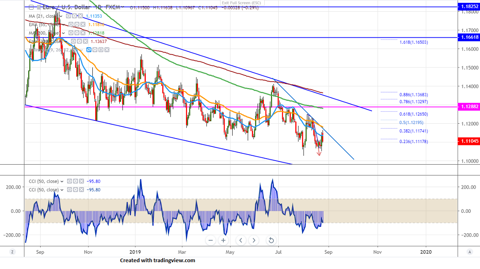Open settings for MA 21 indicator
480x269 pixels.
(x=74, y=16)
